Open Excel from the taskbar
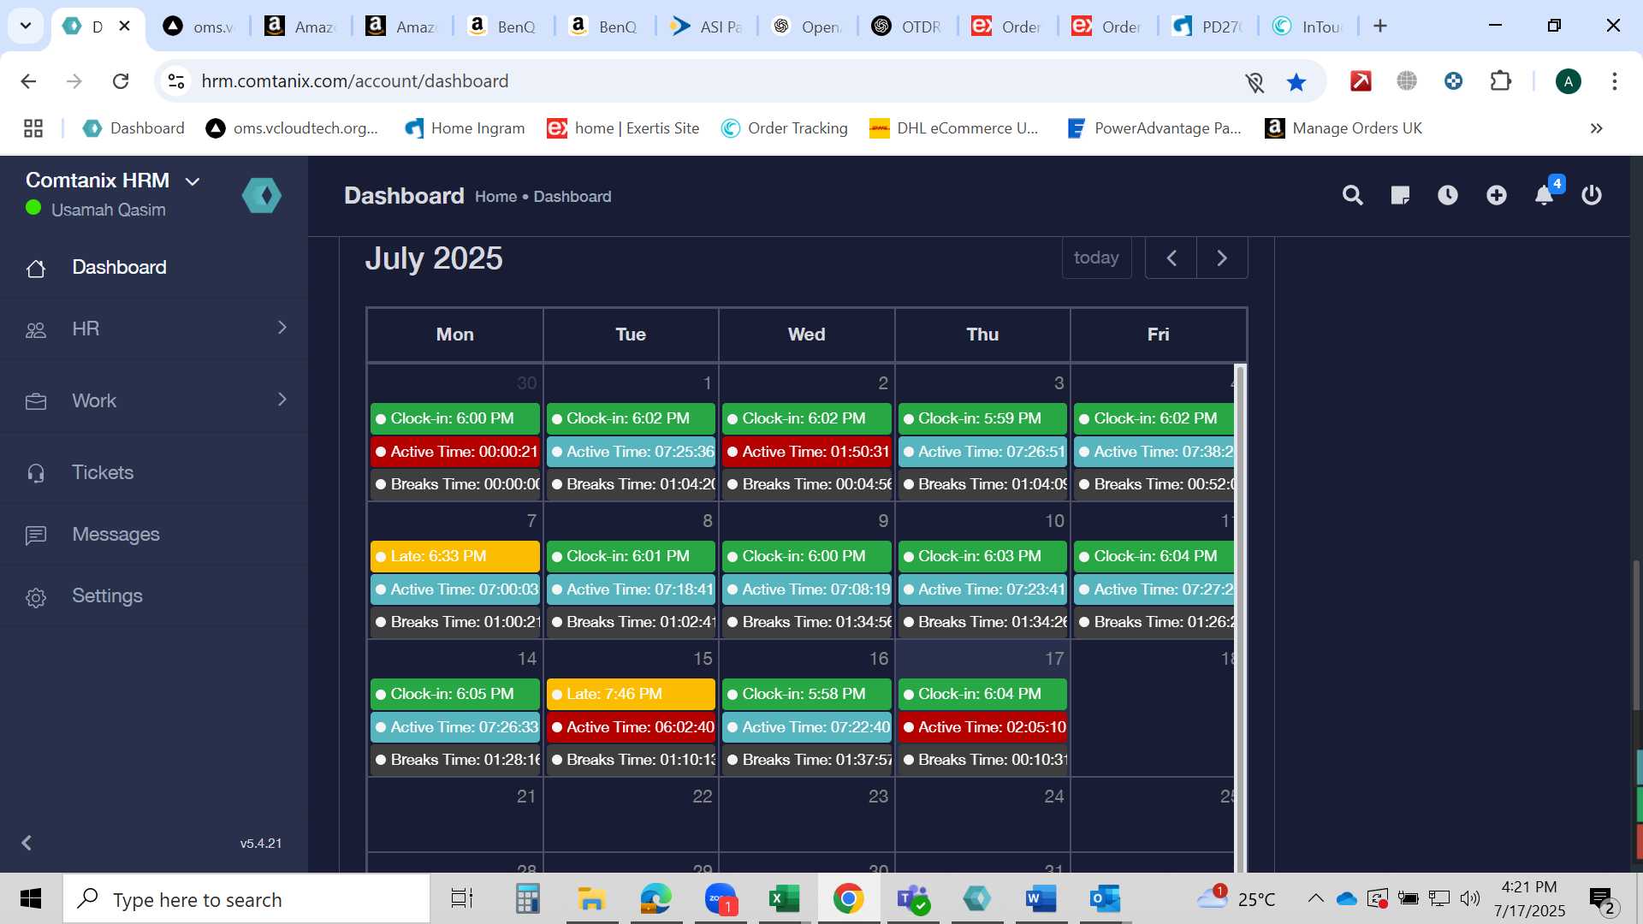Viewport: 1643px width, 924px height. pyautogui.click(x=783, y=899)
